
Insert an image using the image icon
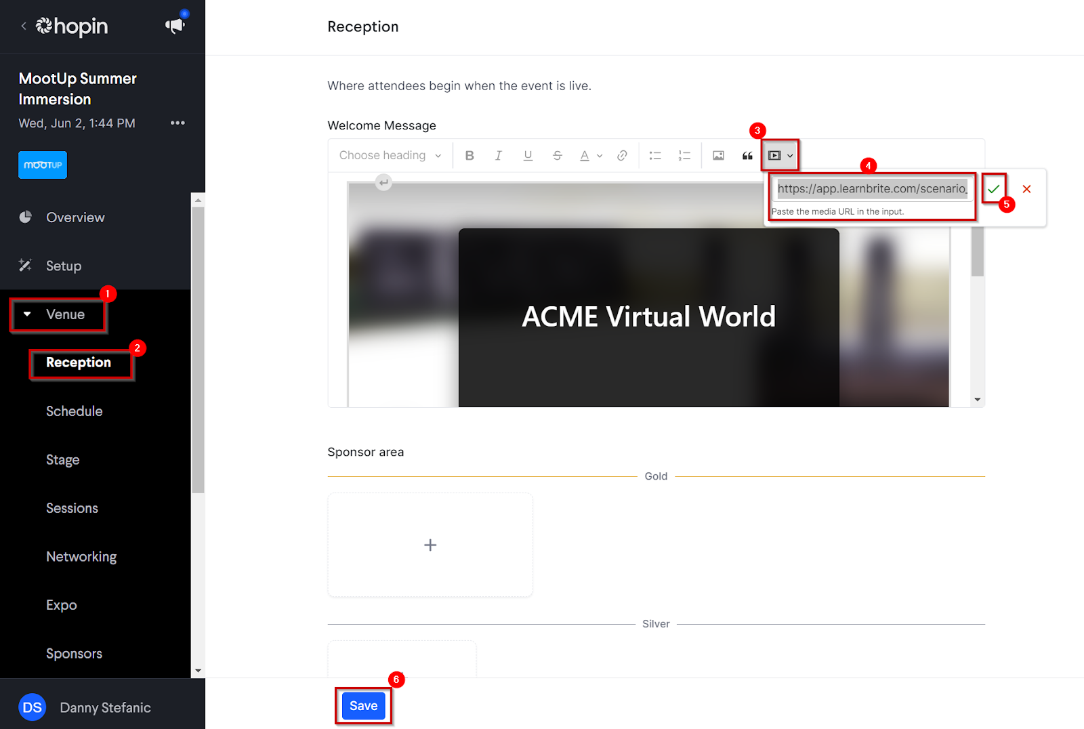click(718, 155)
